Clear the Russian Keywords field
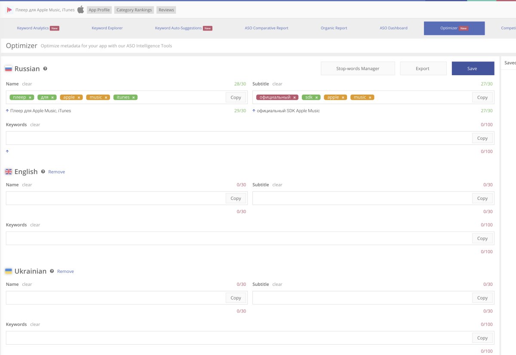 [35, 125]
